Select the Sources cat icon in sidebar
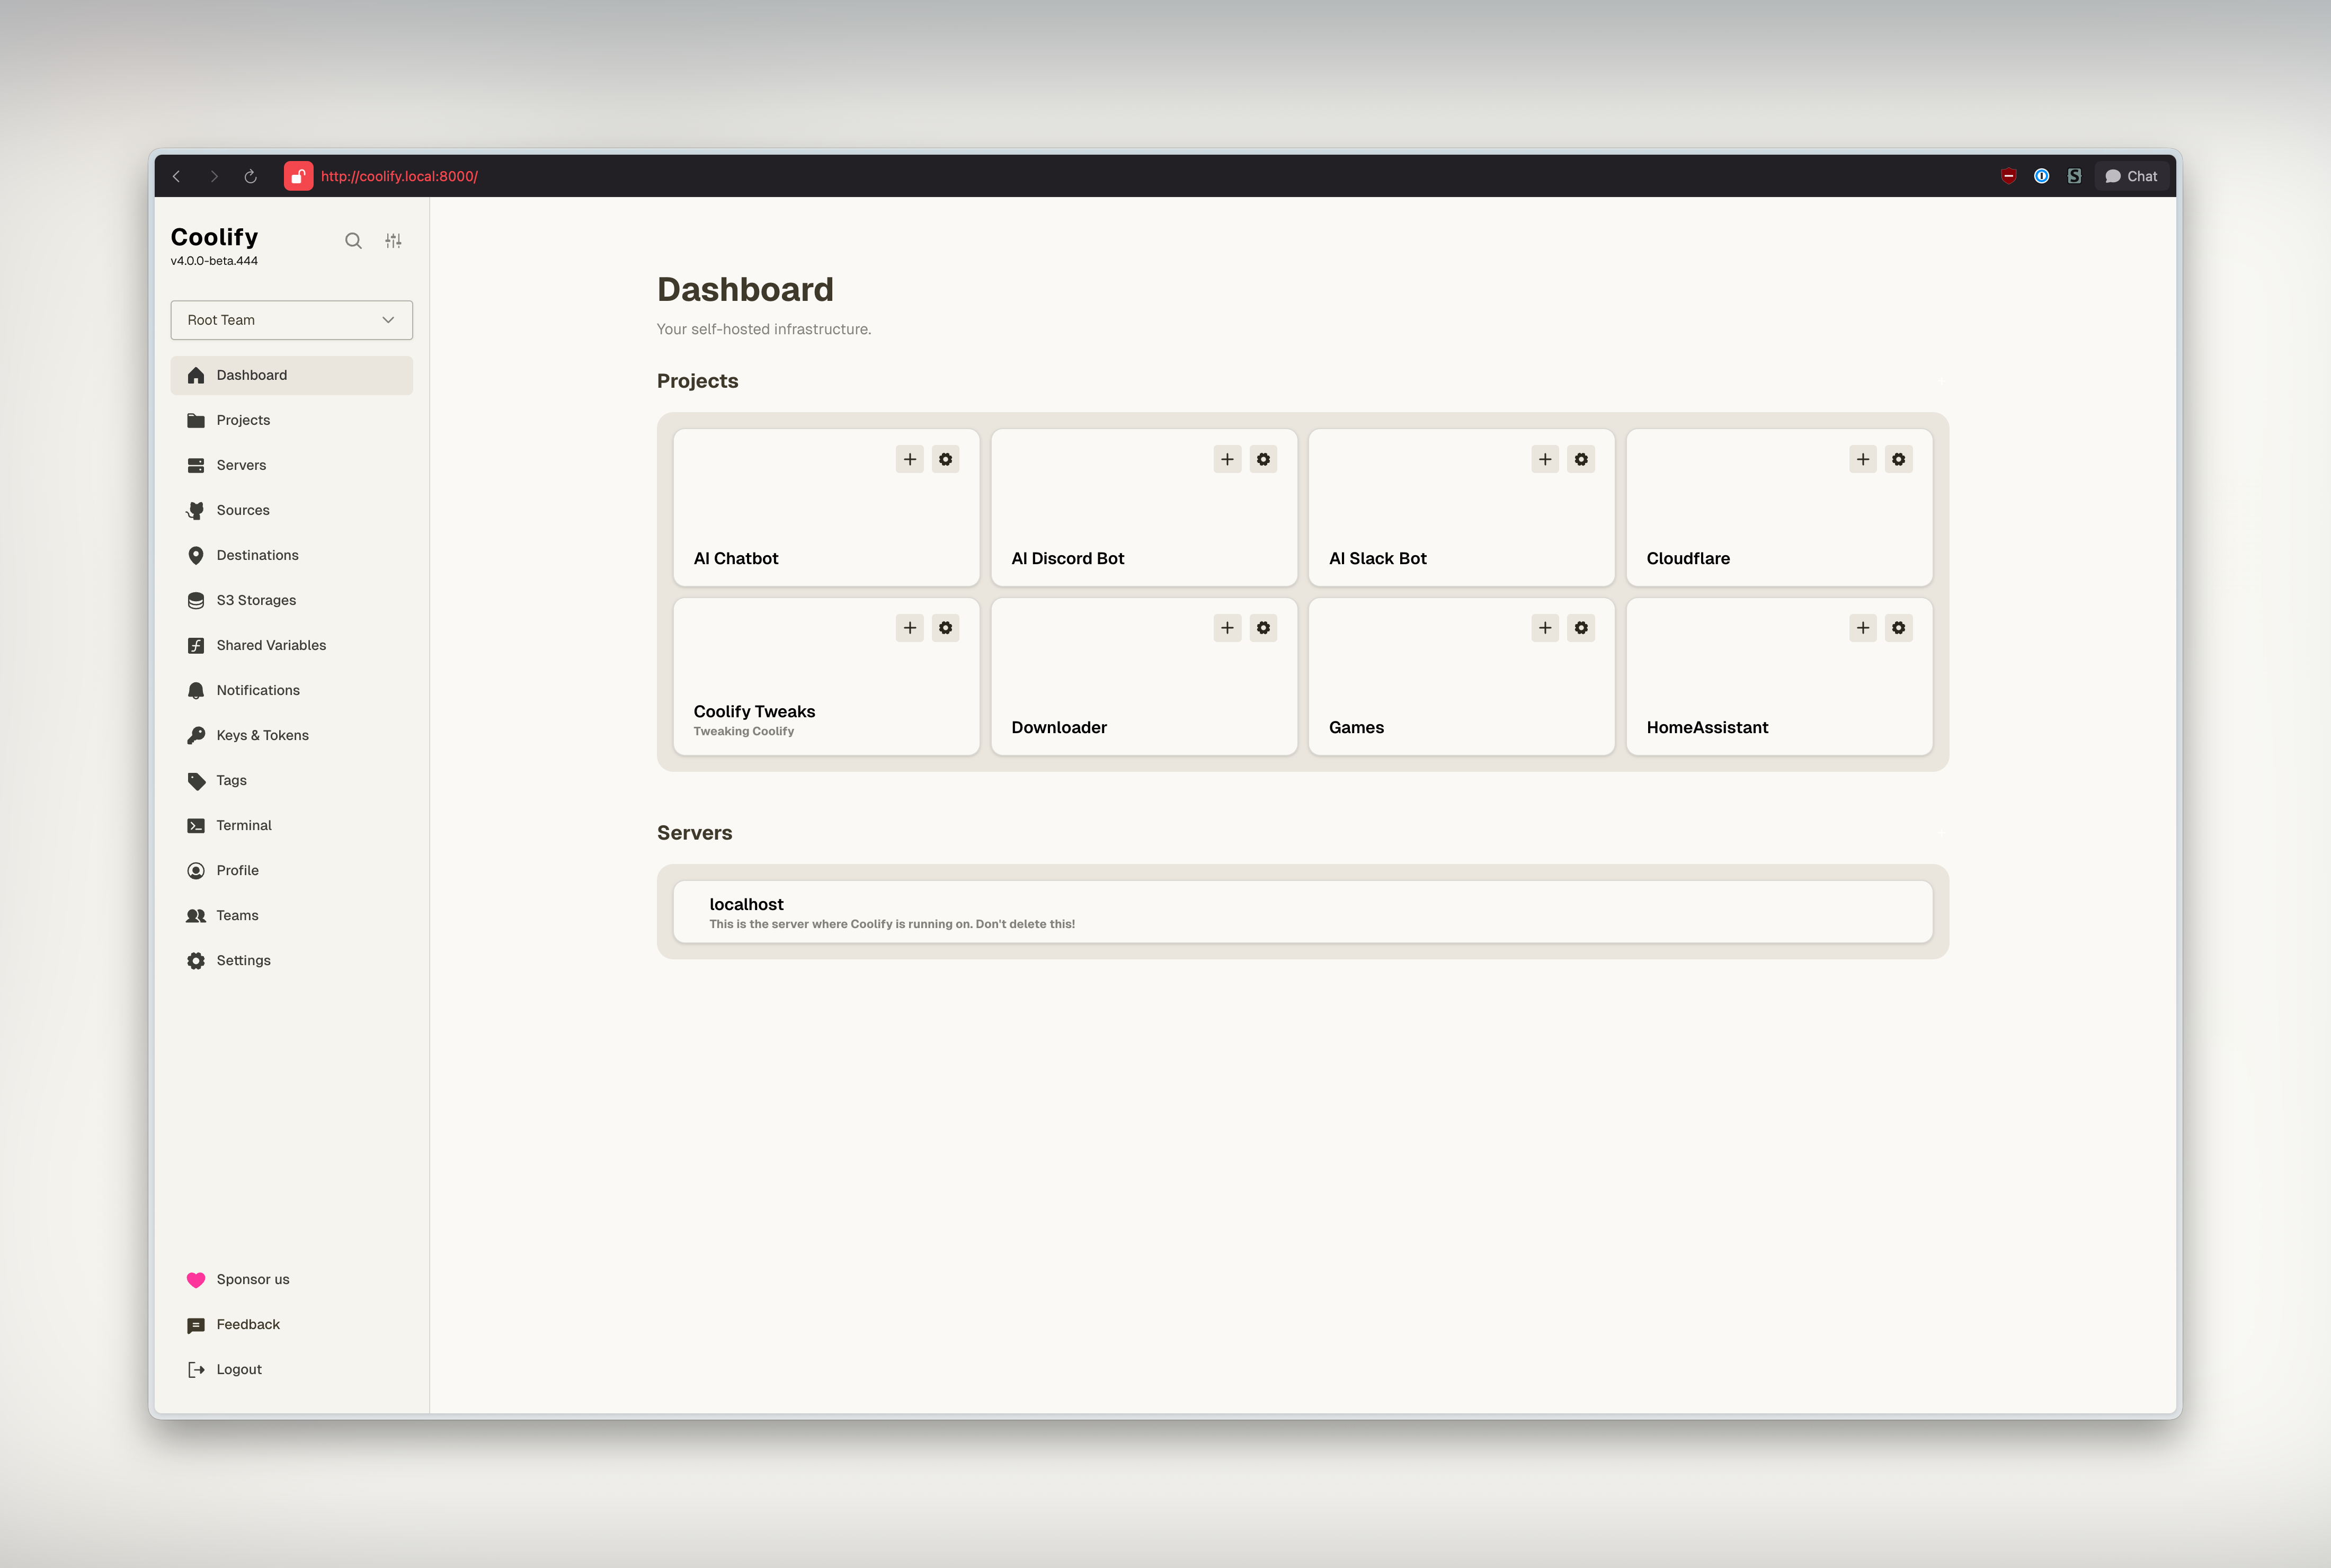 pyautogui.click(x=196, y=510)
